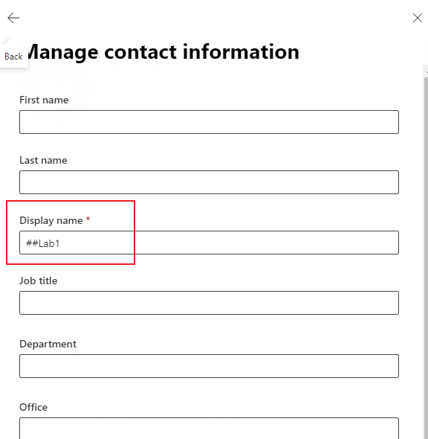Image resolution: width=428 pixels, height=439 pixels.
Task: Place cursor after ##Lab1 text
Action: tap(60, 243)
